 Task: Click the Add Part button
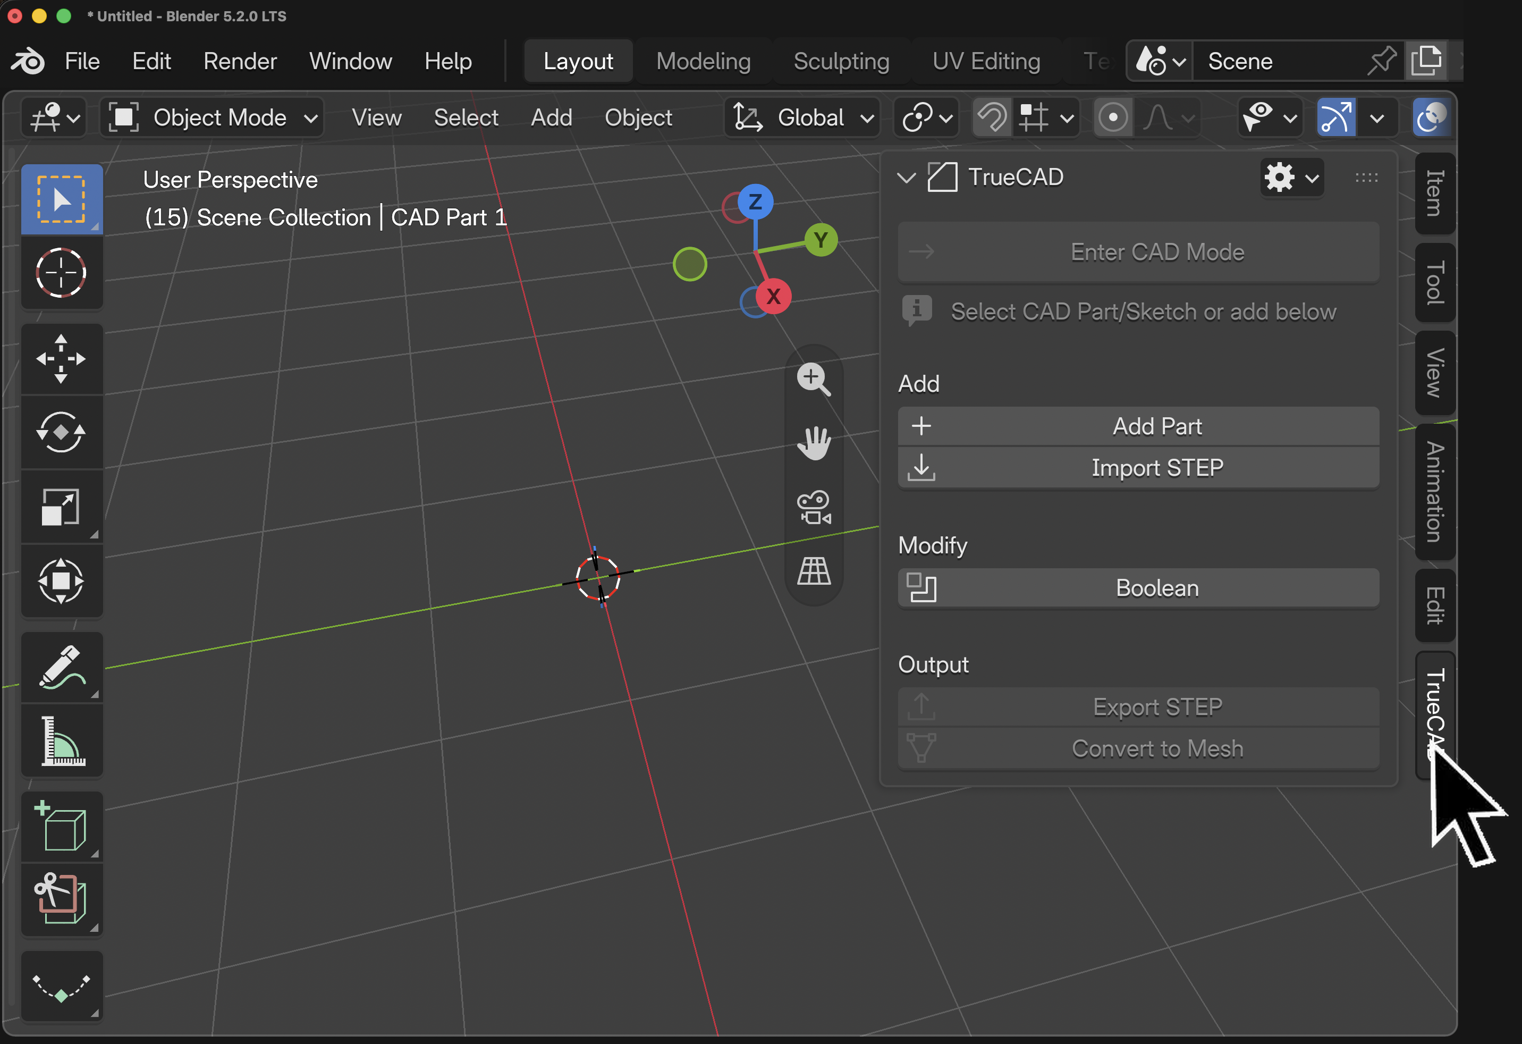point(1138,426)
